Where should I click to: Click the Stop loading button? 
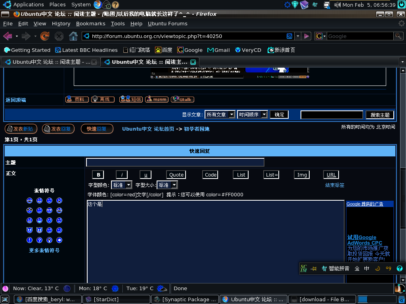pos(59,36)
